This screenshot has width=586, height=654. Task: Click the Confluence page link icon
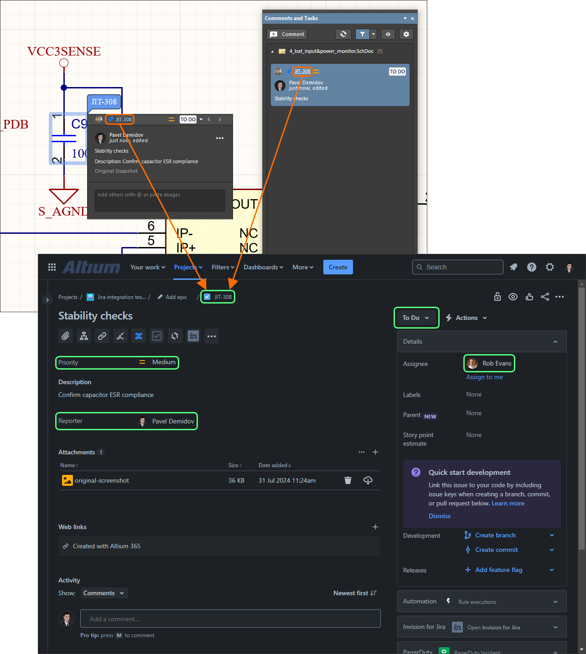(x=139, y=336)
